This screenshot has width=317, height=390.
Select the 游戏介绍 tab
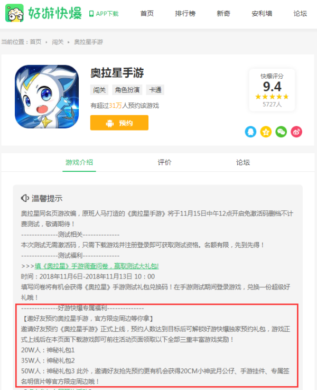pos(79,162)
